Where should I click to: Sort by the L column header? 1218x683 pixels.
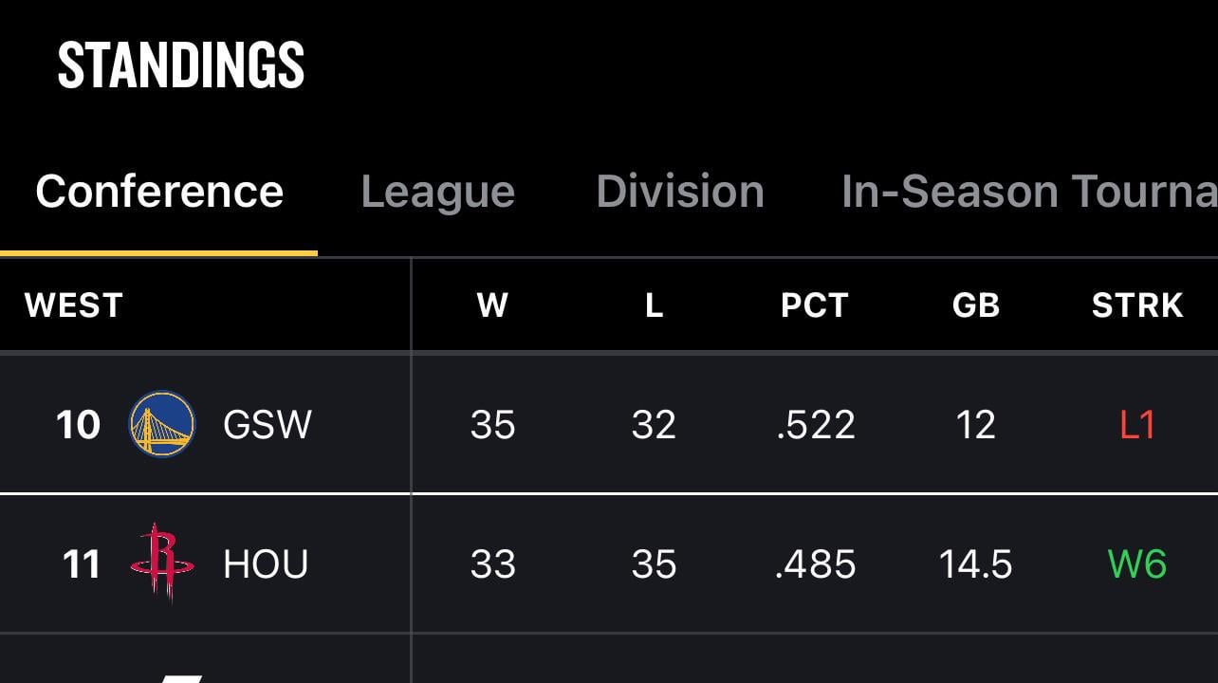tap(654, 305)
